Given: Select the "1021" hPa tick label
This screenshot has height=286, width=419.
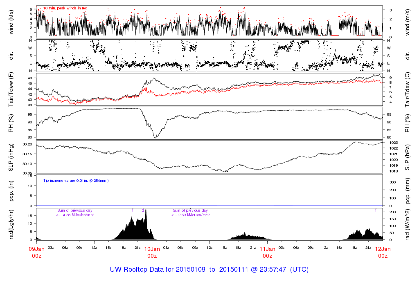Looking at the screenshot, I should click(x=394, y=154).
